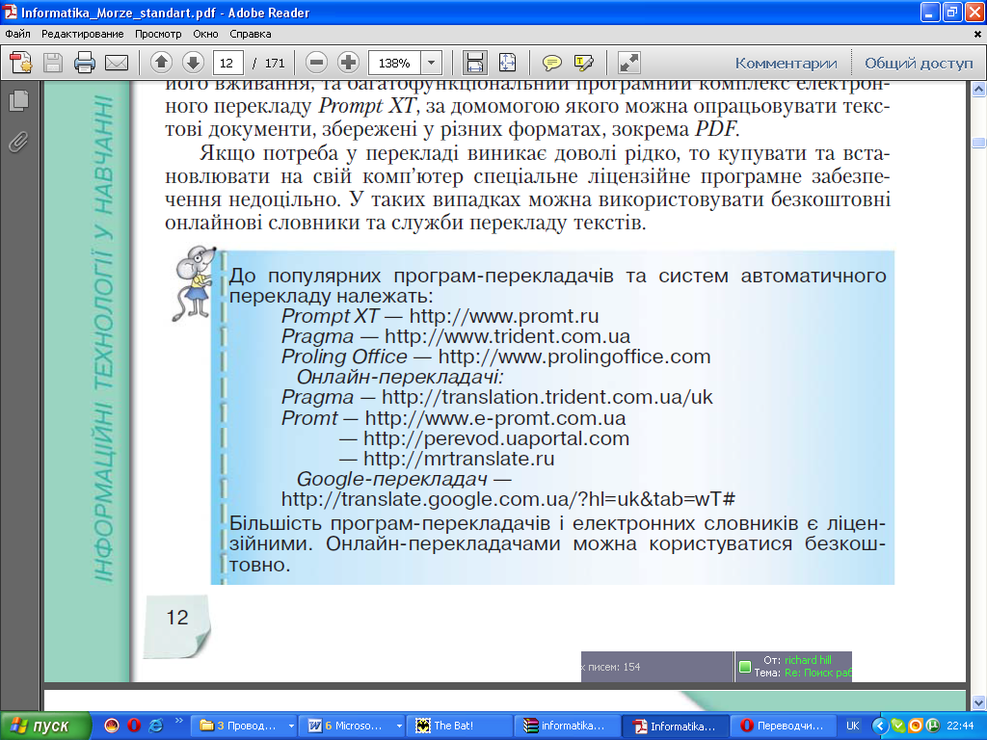
Task: Click scrollbar down arrow in document
Action: click(x=979, y=702)
